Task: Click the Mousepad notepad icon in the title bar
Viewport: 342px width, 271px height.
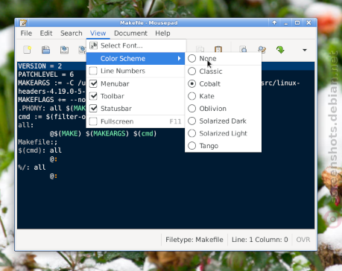Action: (23, 23)
